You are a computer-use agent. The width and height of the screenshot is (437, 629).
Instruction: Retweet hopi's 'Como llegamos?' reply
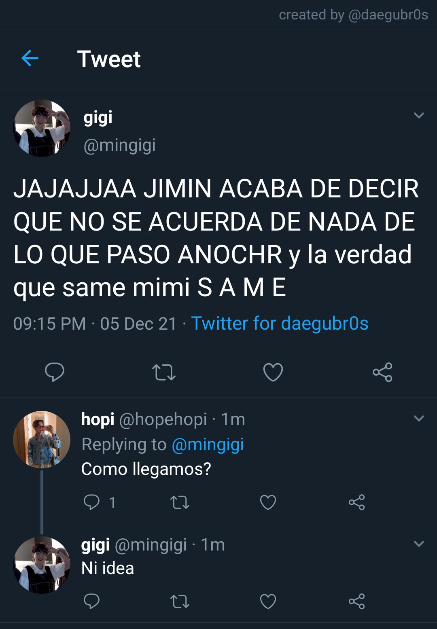click(x=180, y=503)
